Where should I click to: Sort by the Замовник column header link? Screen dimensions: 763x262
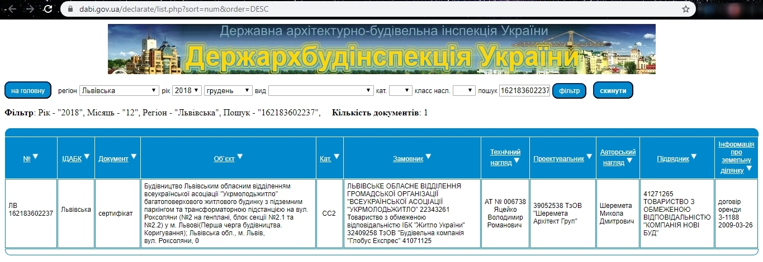pos(409,159)
